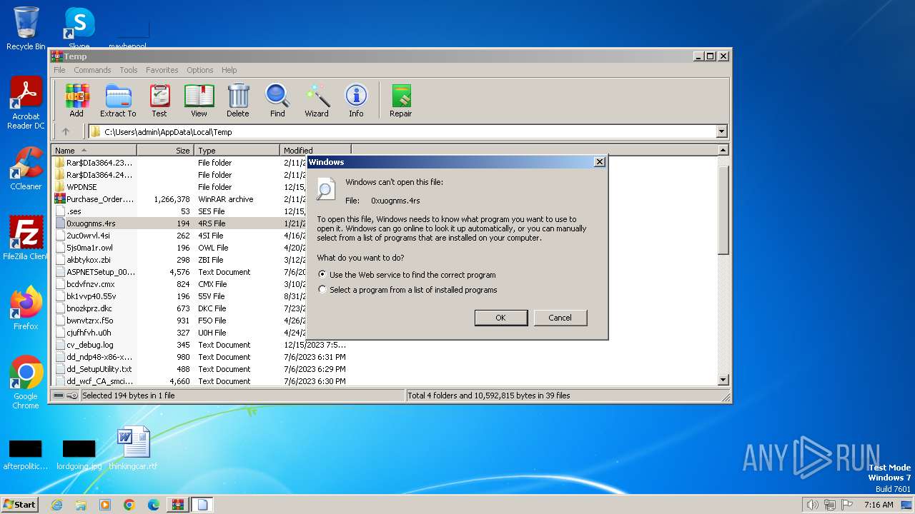Click the Delete trash can icon

238,101
